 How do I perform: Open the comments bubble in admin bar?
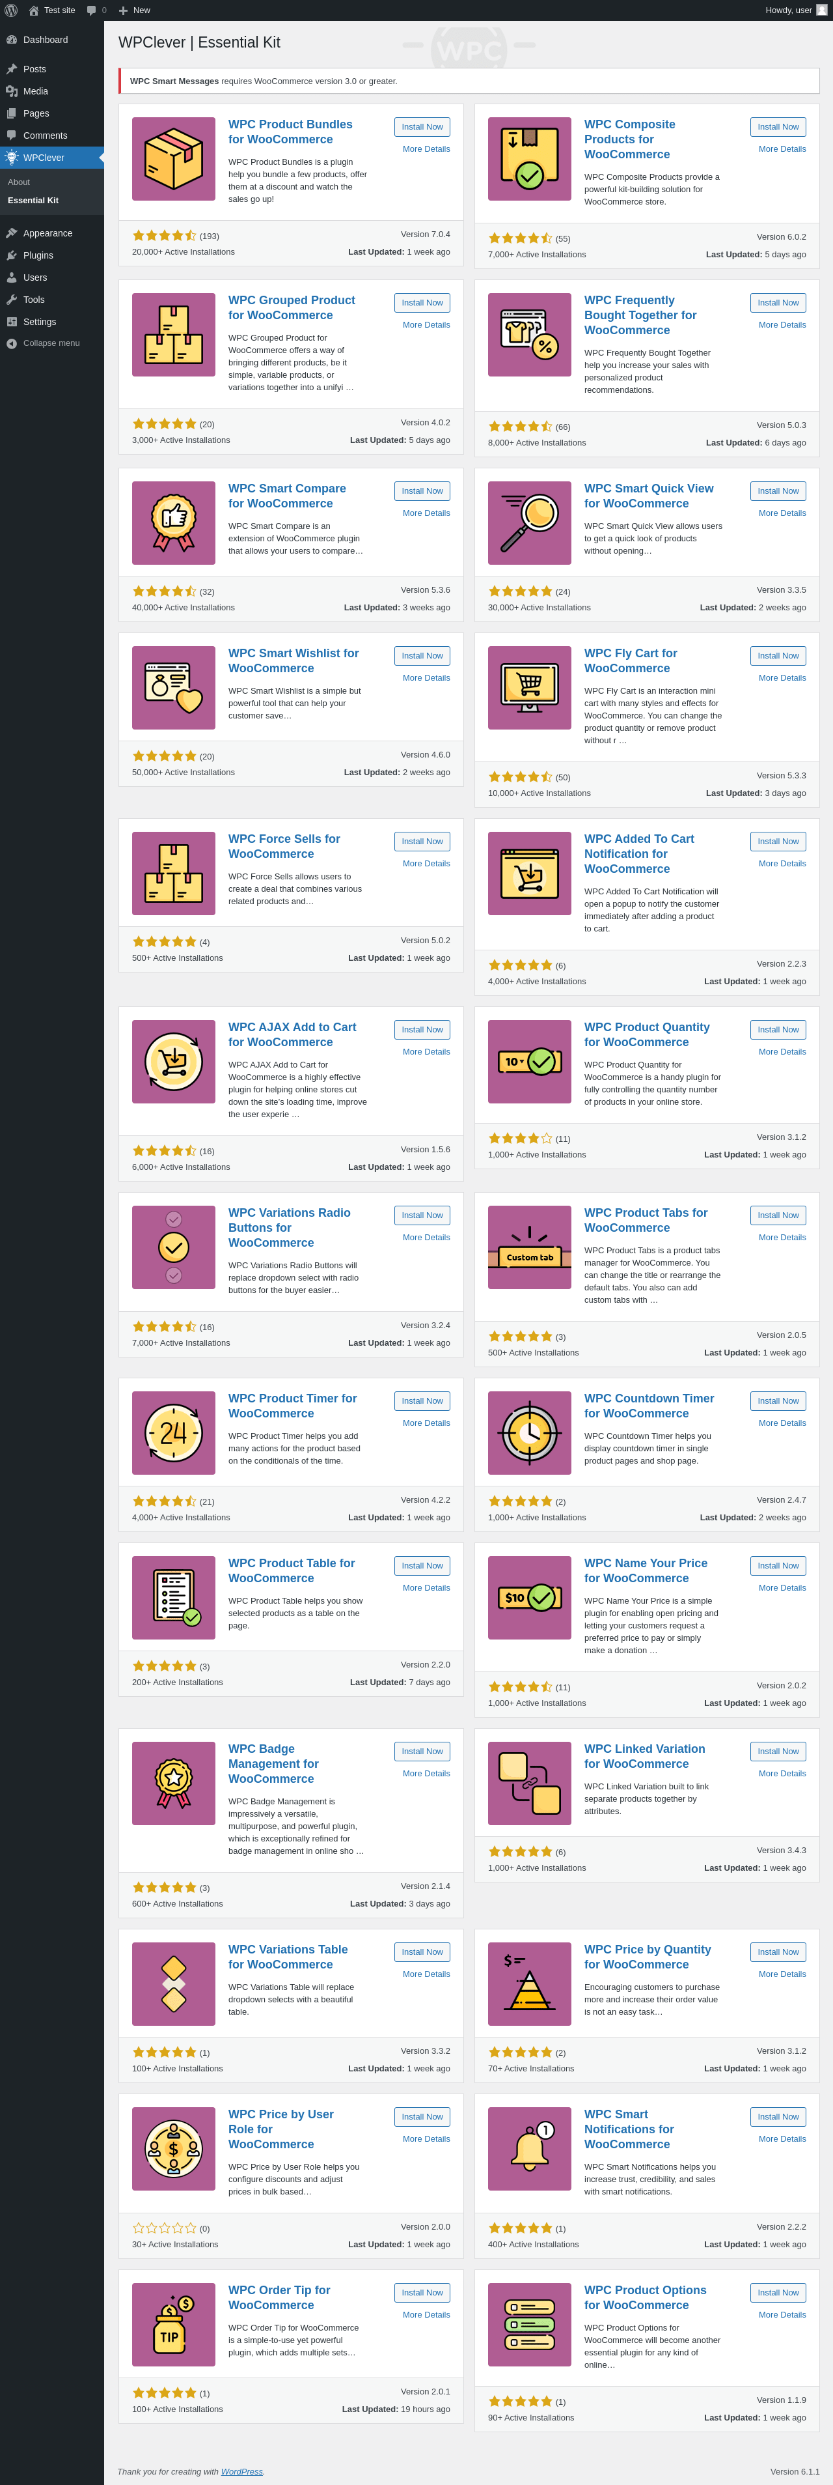pyautogui.click(x=96, y=10)
